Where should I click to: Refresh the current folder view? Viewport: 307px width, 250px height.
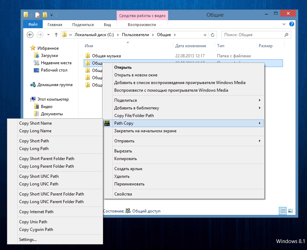tap(213, 35)
